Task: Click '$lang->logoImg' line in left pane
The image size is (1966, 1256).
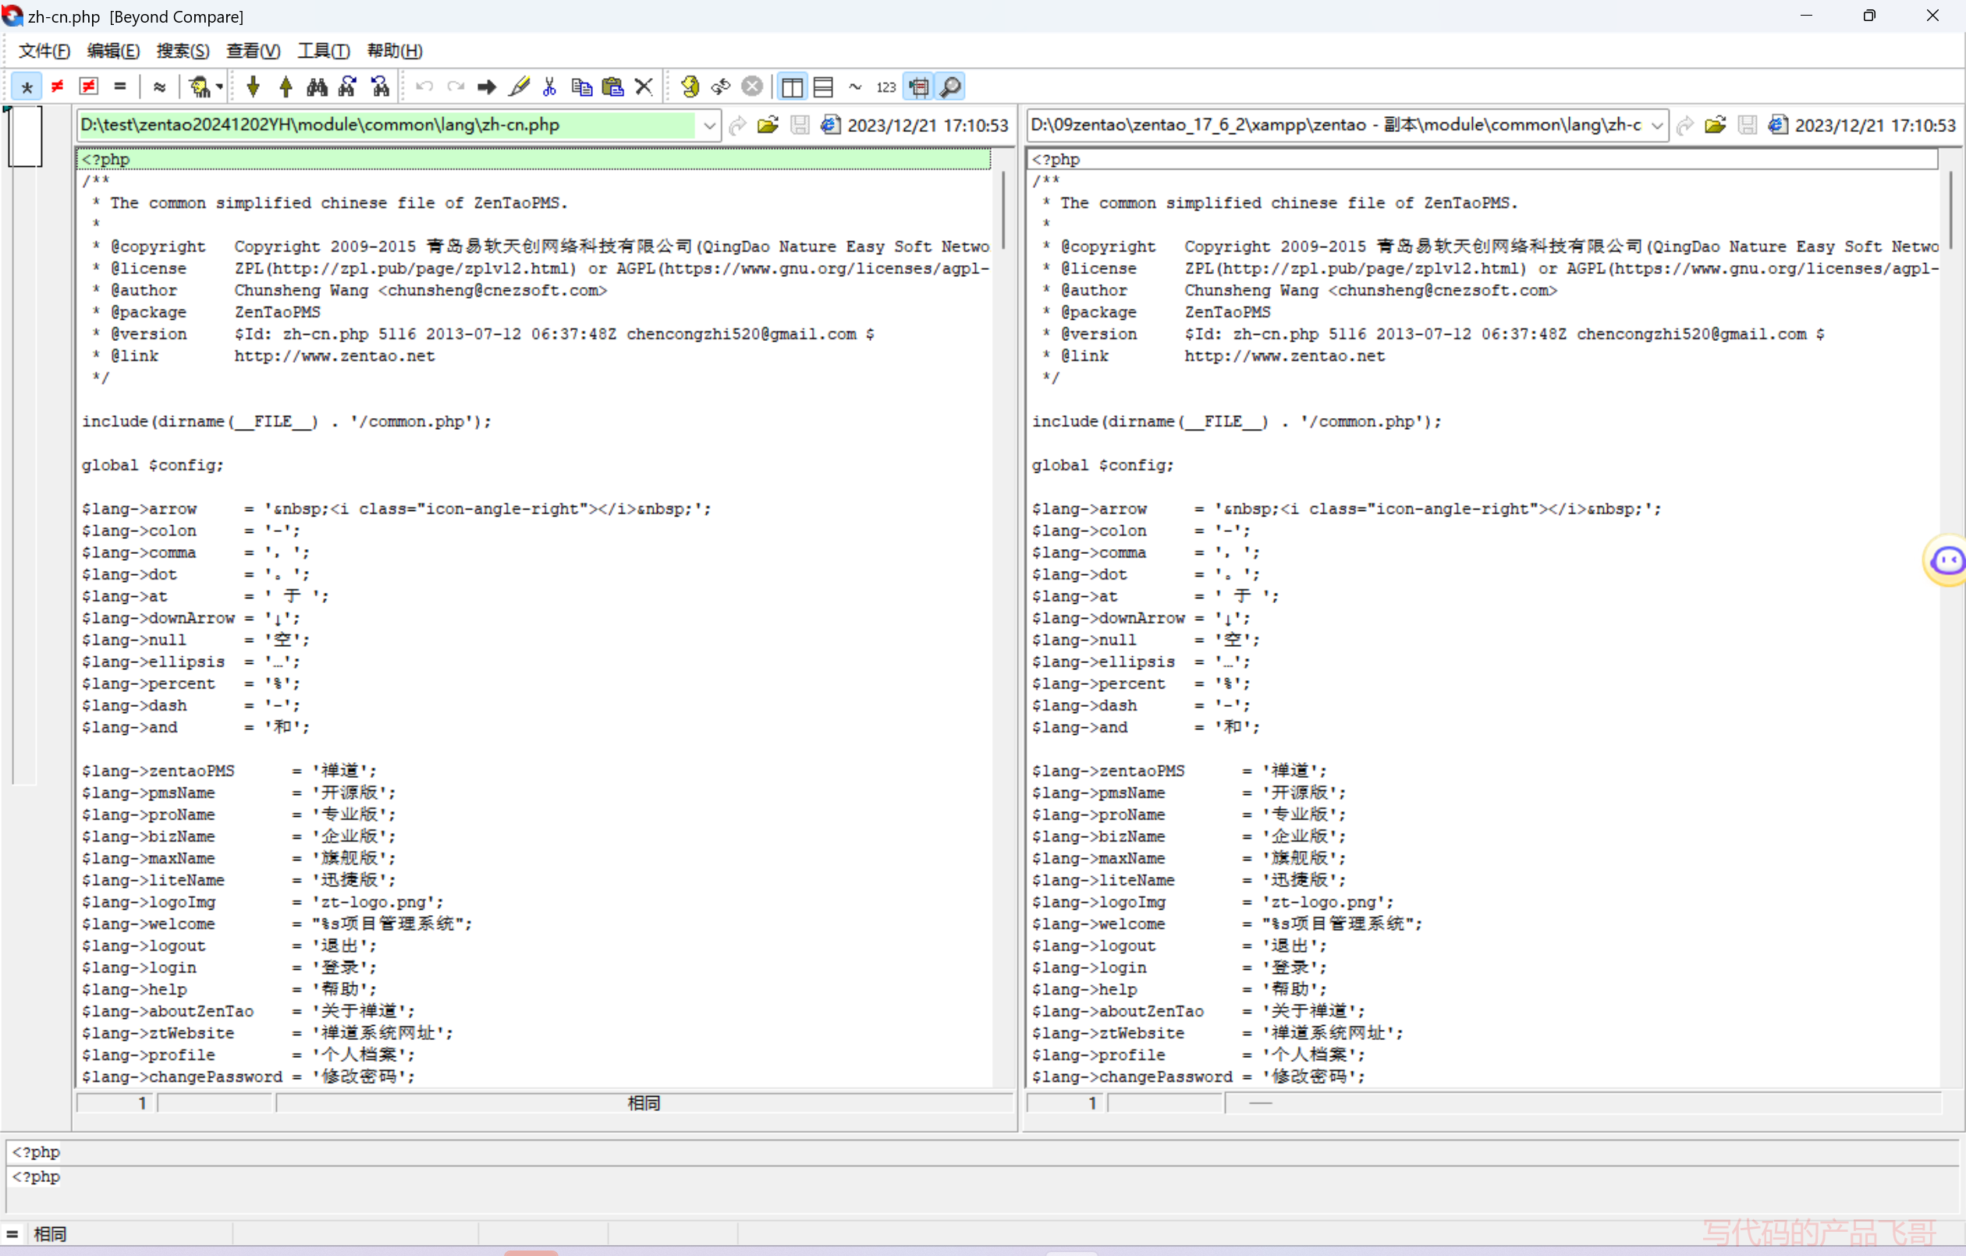Action: coord(262,903)
